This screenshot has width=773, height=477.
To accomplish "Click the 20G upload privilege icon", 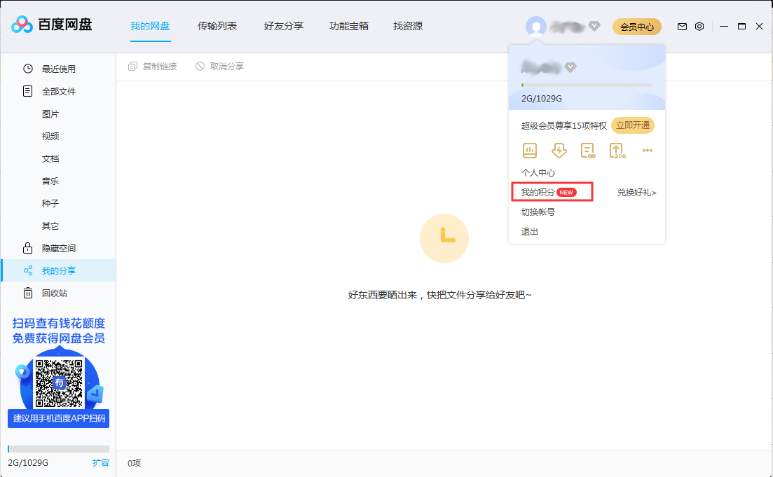I will pos(617,150).
